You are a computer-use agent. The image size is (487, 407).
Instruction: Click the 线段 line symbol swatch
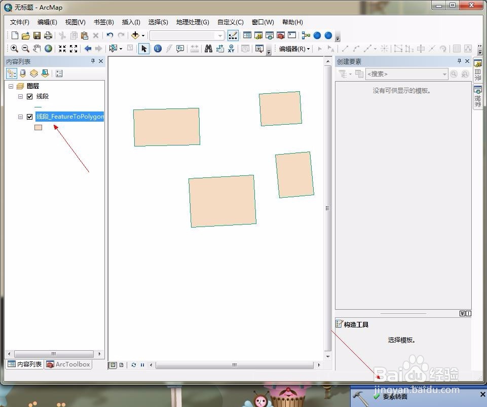[x=38, y=106]
